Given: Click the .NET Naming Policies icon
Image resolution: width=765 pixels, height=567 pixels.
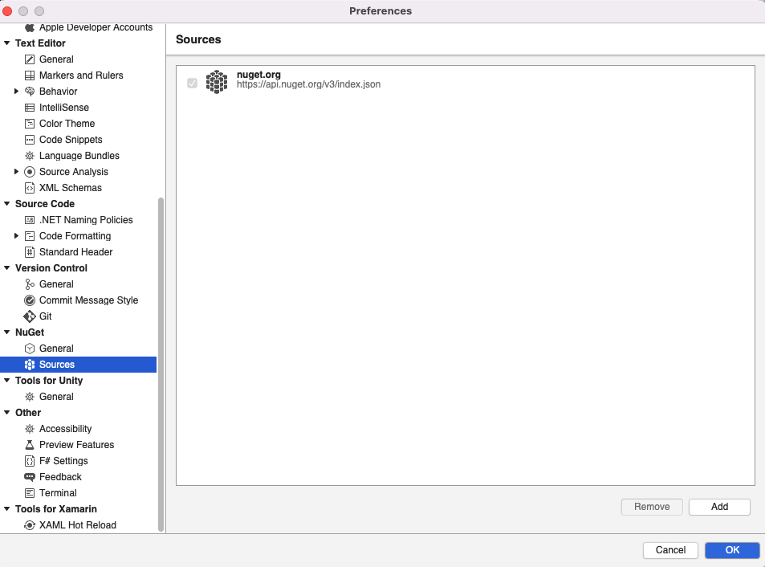Looking at the screenshot, I should [27, 219].
